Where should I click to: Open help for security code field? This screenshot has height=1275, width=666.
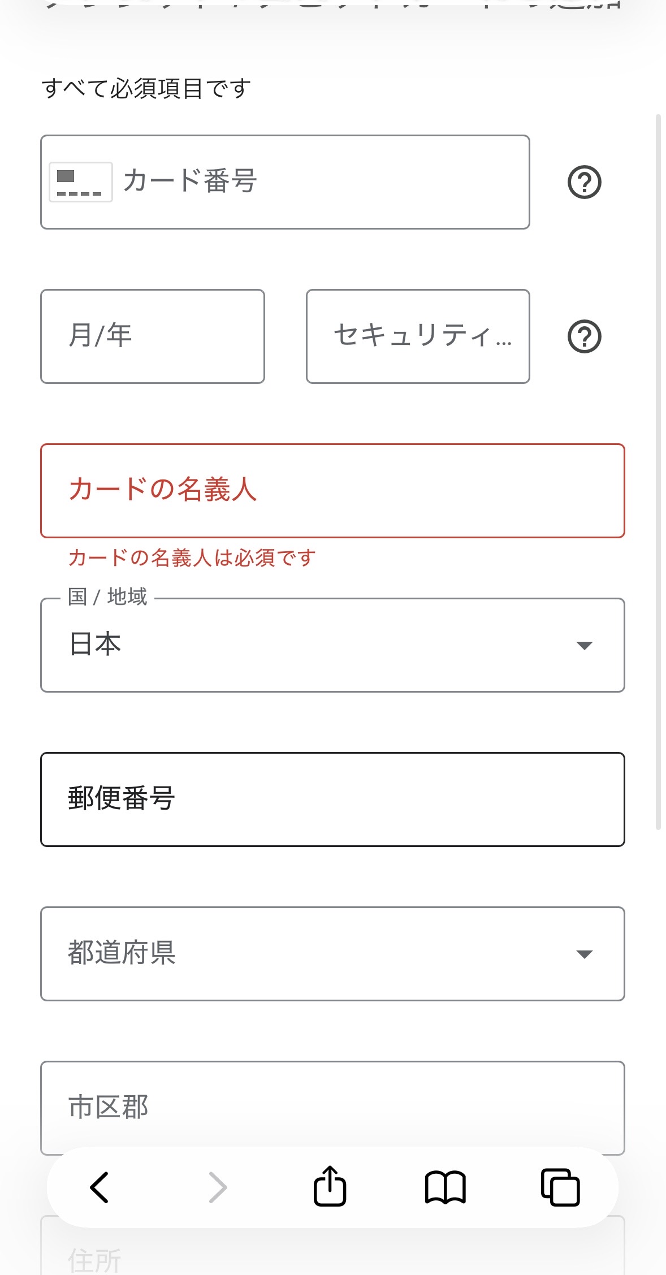click(584, 336)
